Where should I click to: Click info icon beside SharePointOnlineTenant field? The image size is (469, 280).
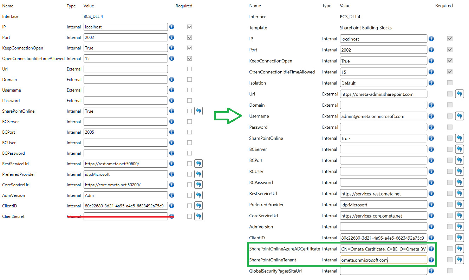pyautogui.click(x=431, y=260)
